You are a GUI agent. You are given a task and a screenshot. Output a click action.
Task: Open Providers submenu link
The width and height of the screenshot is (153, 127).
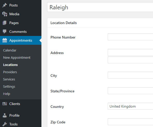tap(10, 72)
